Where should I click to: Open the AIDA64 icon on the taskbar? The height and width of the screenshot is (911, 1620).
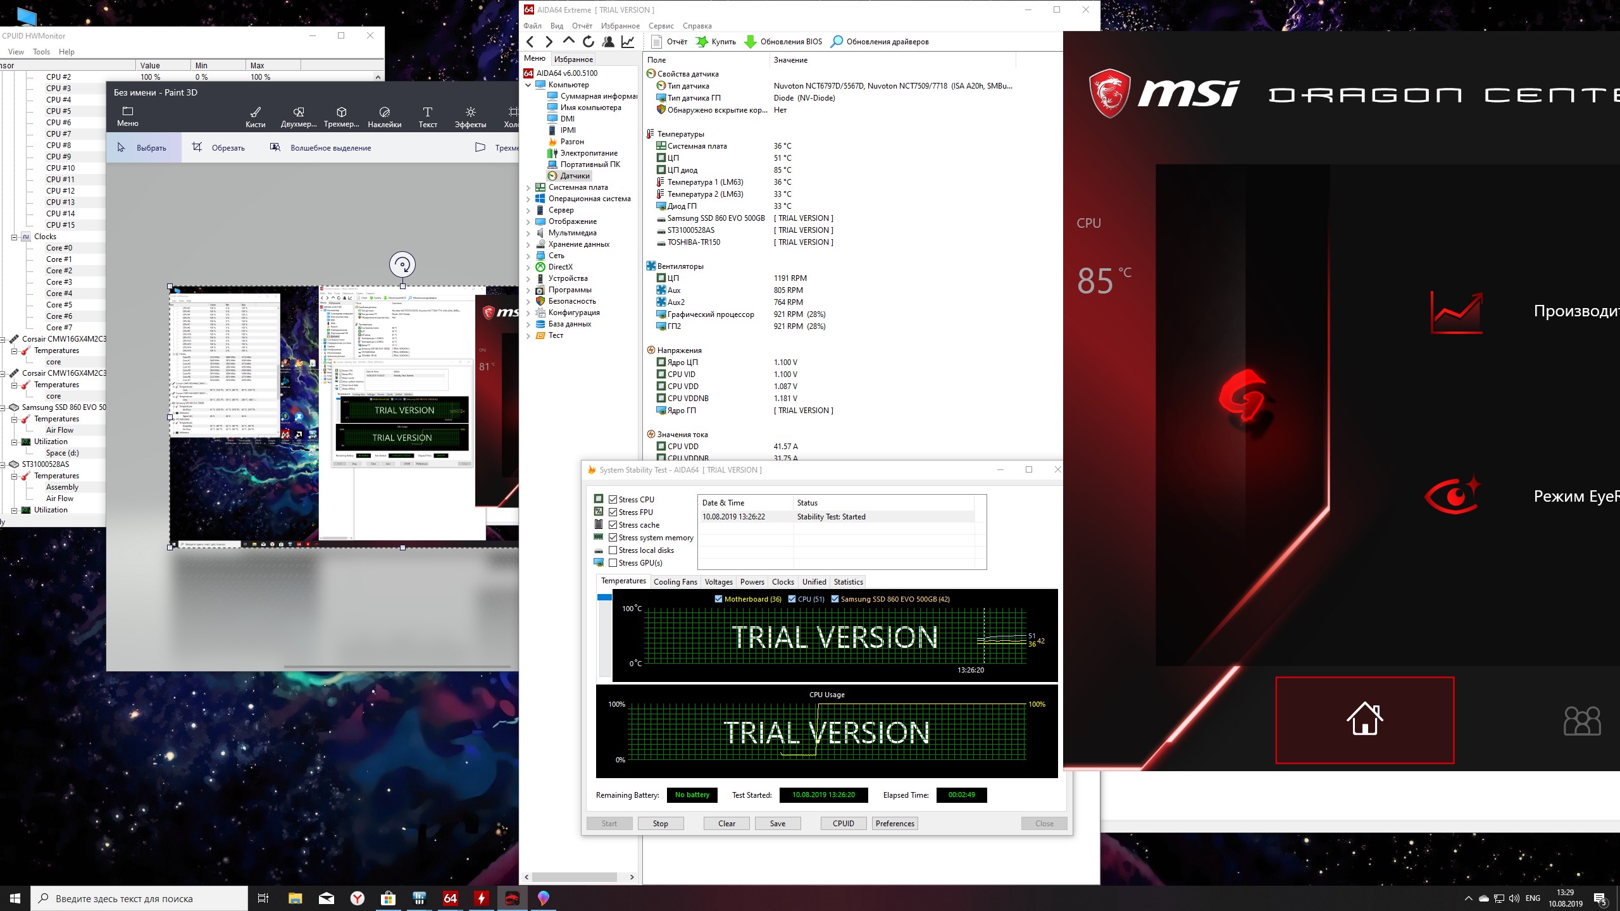(x=450, y=898)
